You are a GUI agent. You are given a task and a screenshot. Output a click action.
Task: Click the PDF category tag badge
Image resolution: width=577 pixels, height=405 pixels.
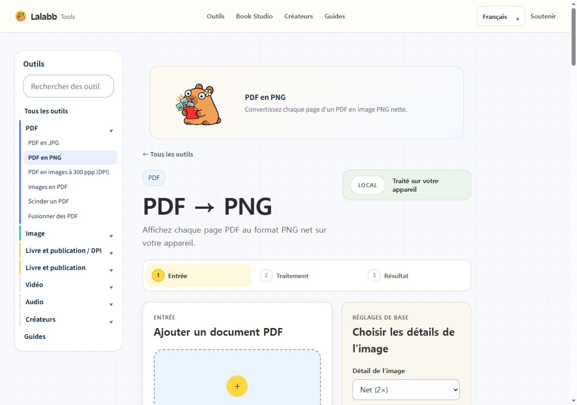[154, 178]
